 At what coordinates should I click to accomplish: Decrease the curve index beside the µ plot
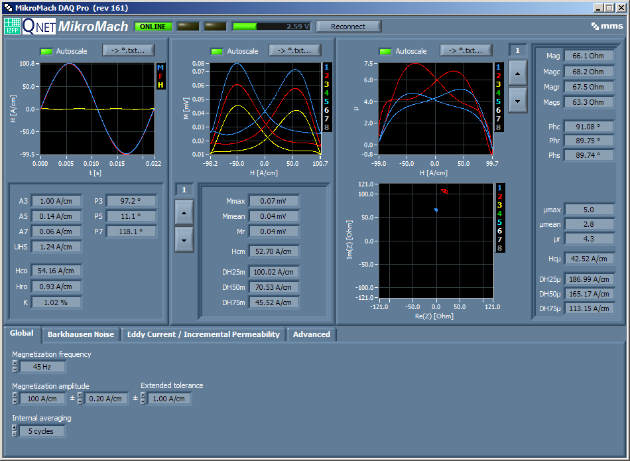(517, 101)
